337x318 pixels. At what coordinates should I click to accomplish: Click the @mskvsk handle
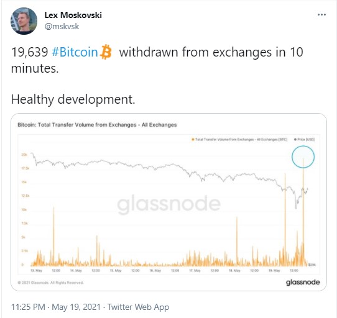62,27
